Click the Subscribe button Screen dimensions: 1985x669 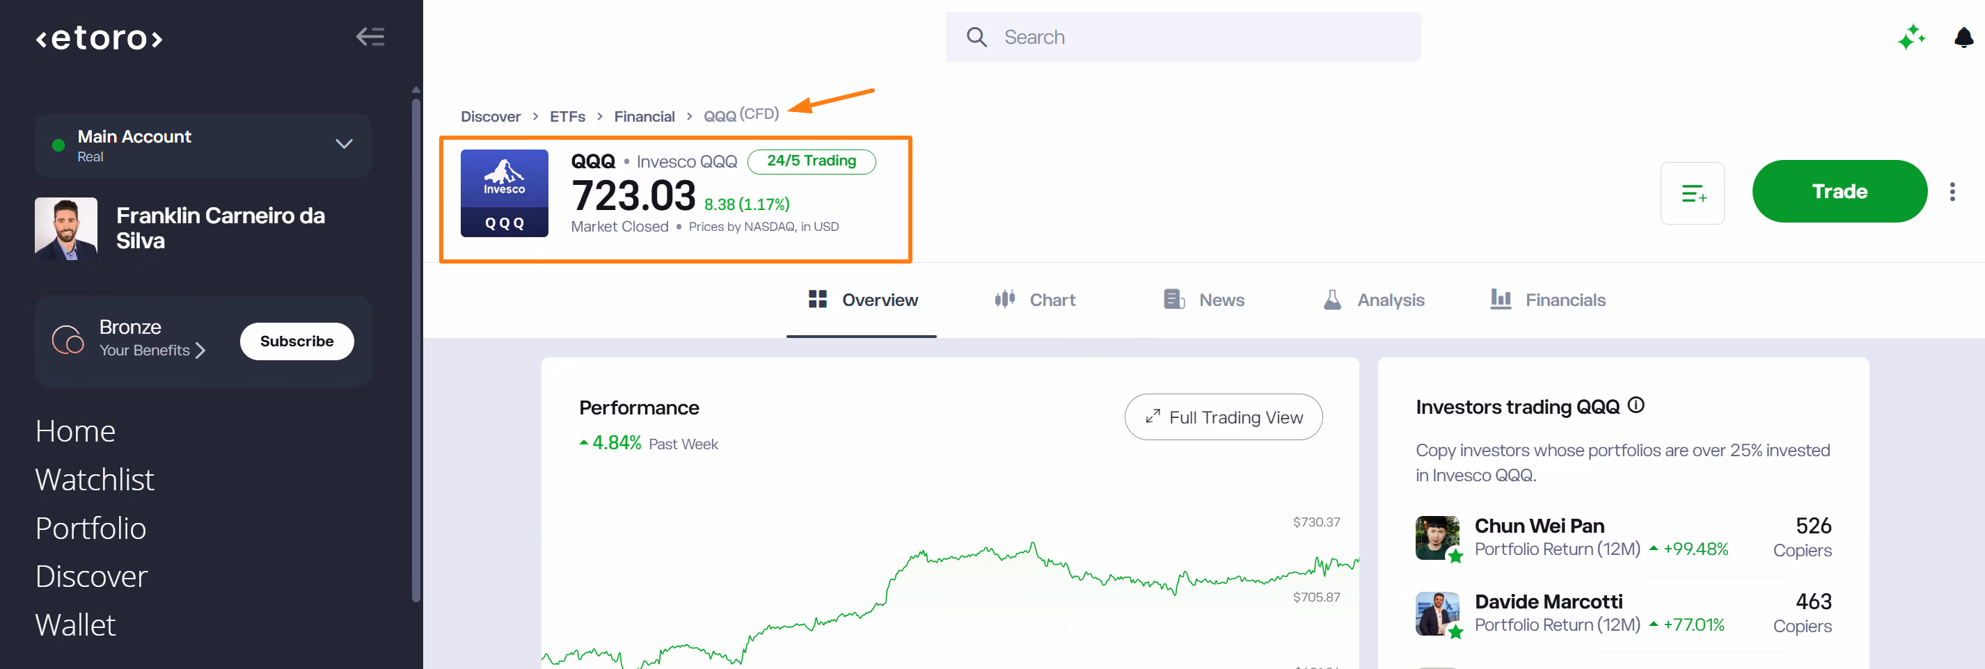point(296,341)
